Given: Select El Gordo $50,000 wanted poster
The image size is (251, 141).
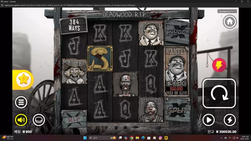Looking at the screenshot, I should tap(177, 71).
